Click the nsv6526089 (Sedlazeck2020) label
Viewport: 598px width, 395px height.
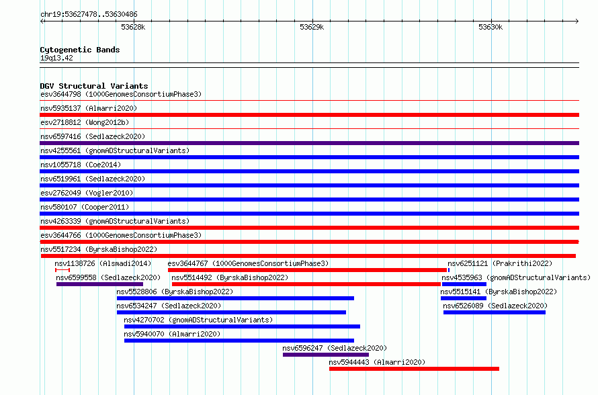(x=495, y=306)
